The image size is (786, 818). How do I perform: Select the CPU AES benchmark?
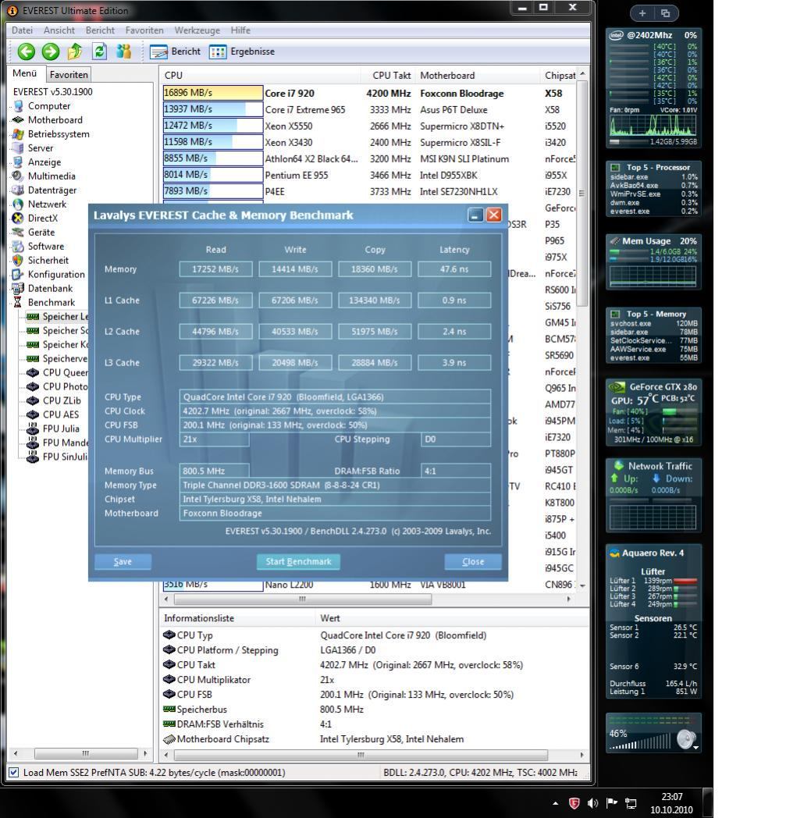(x=61, y=414)
